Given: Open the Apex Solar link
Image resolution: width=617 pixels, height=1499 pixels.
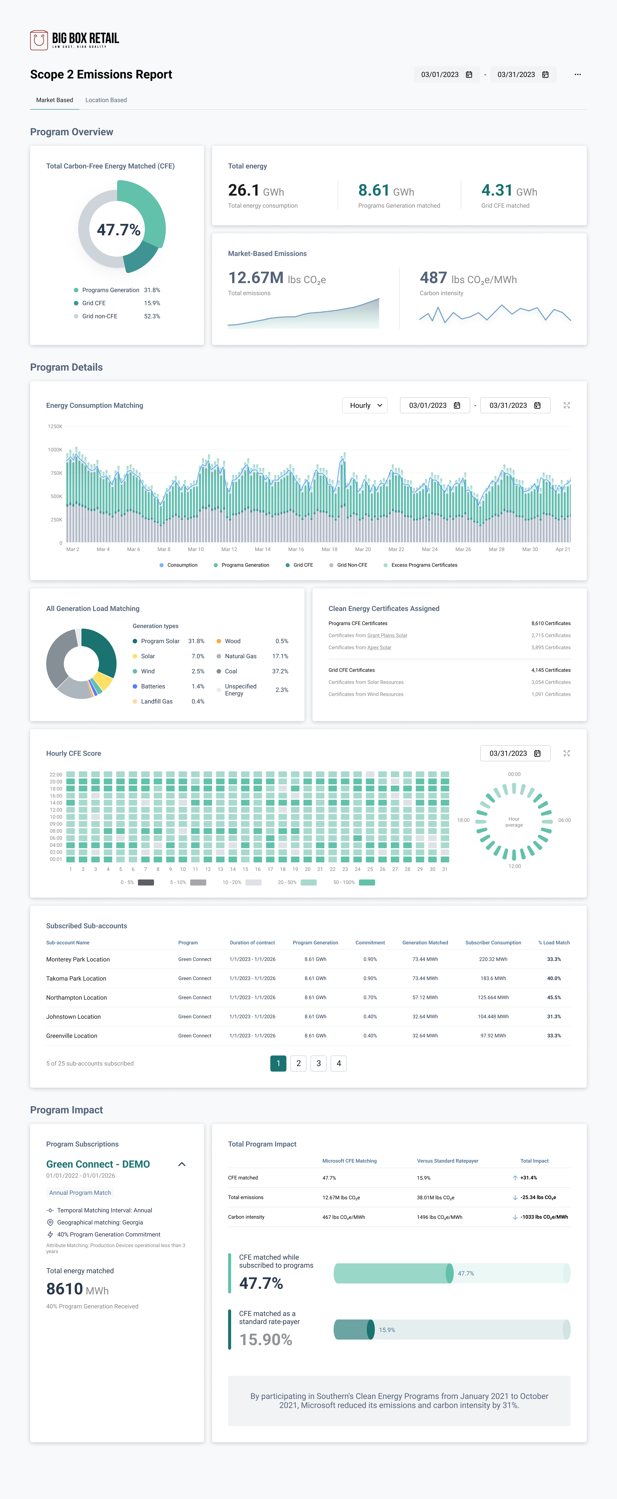Looking at the screenshot, I should click(x=379, y=648).
